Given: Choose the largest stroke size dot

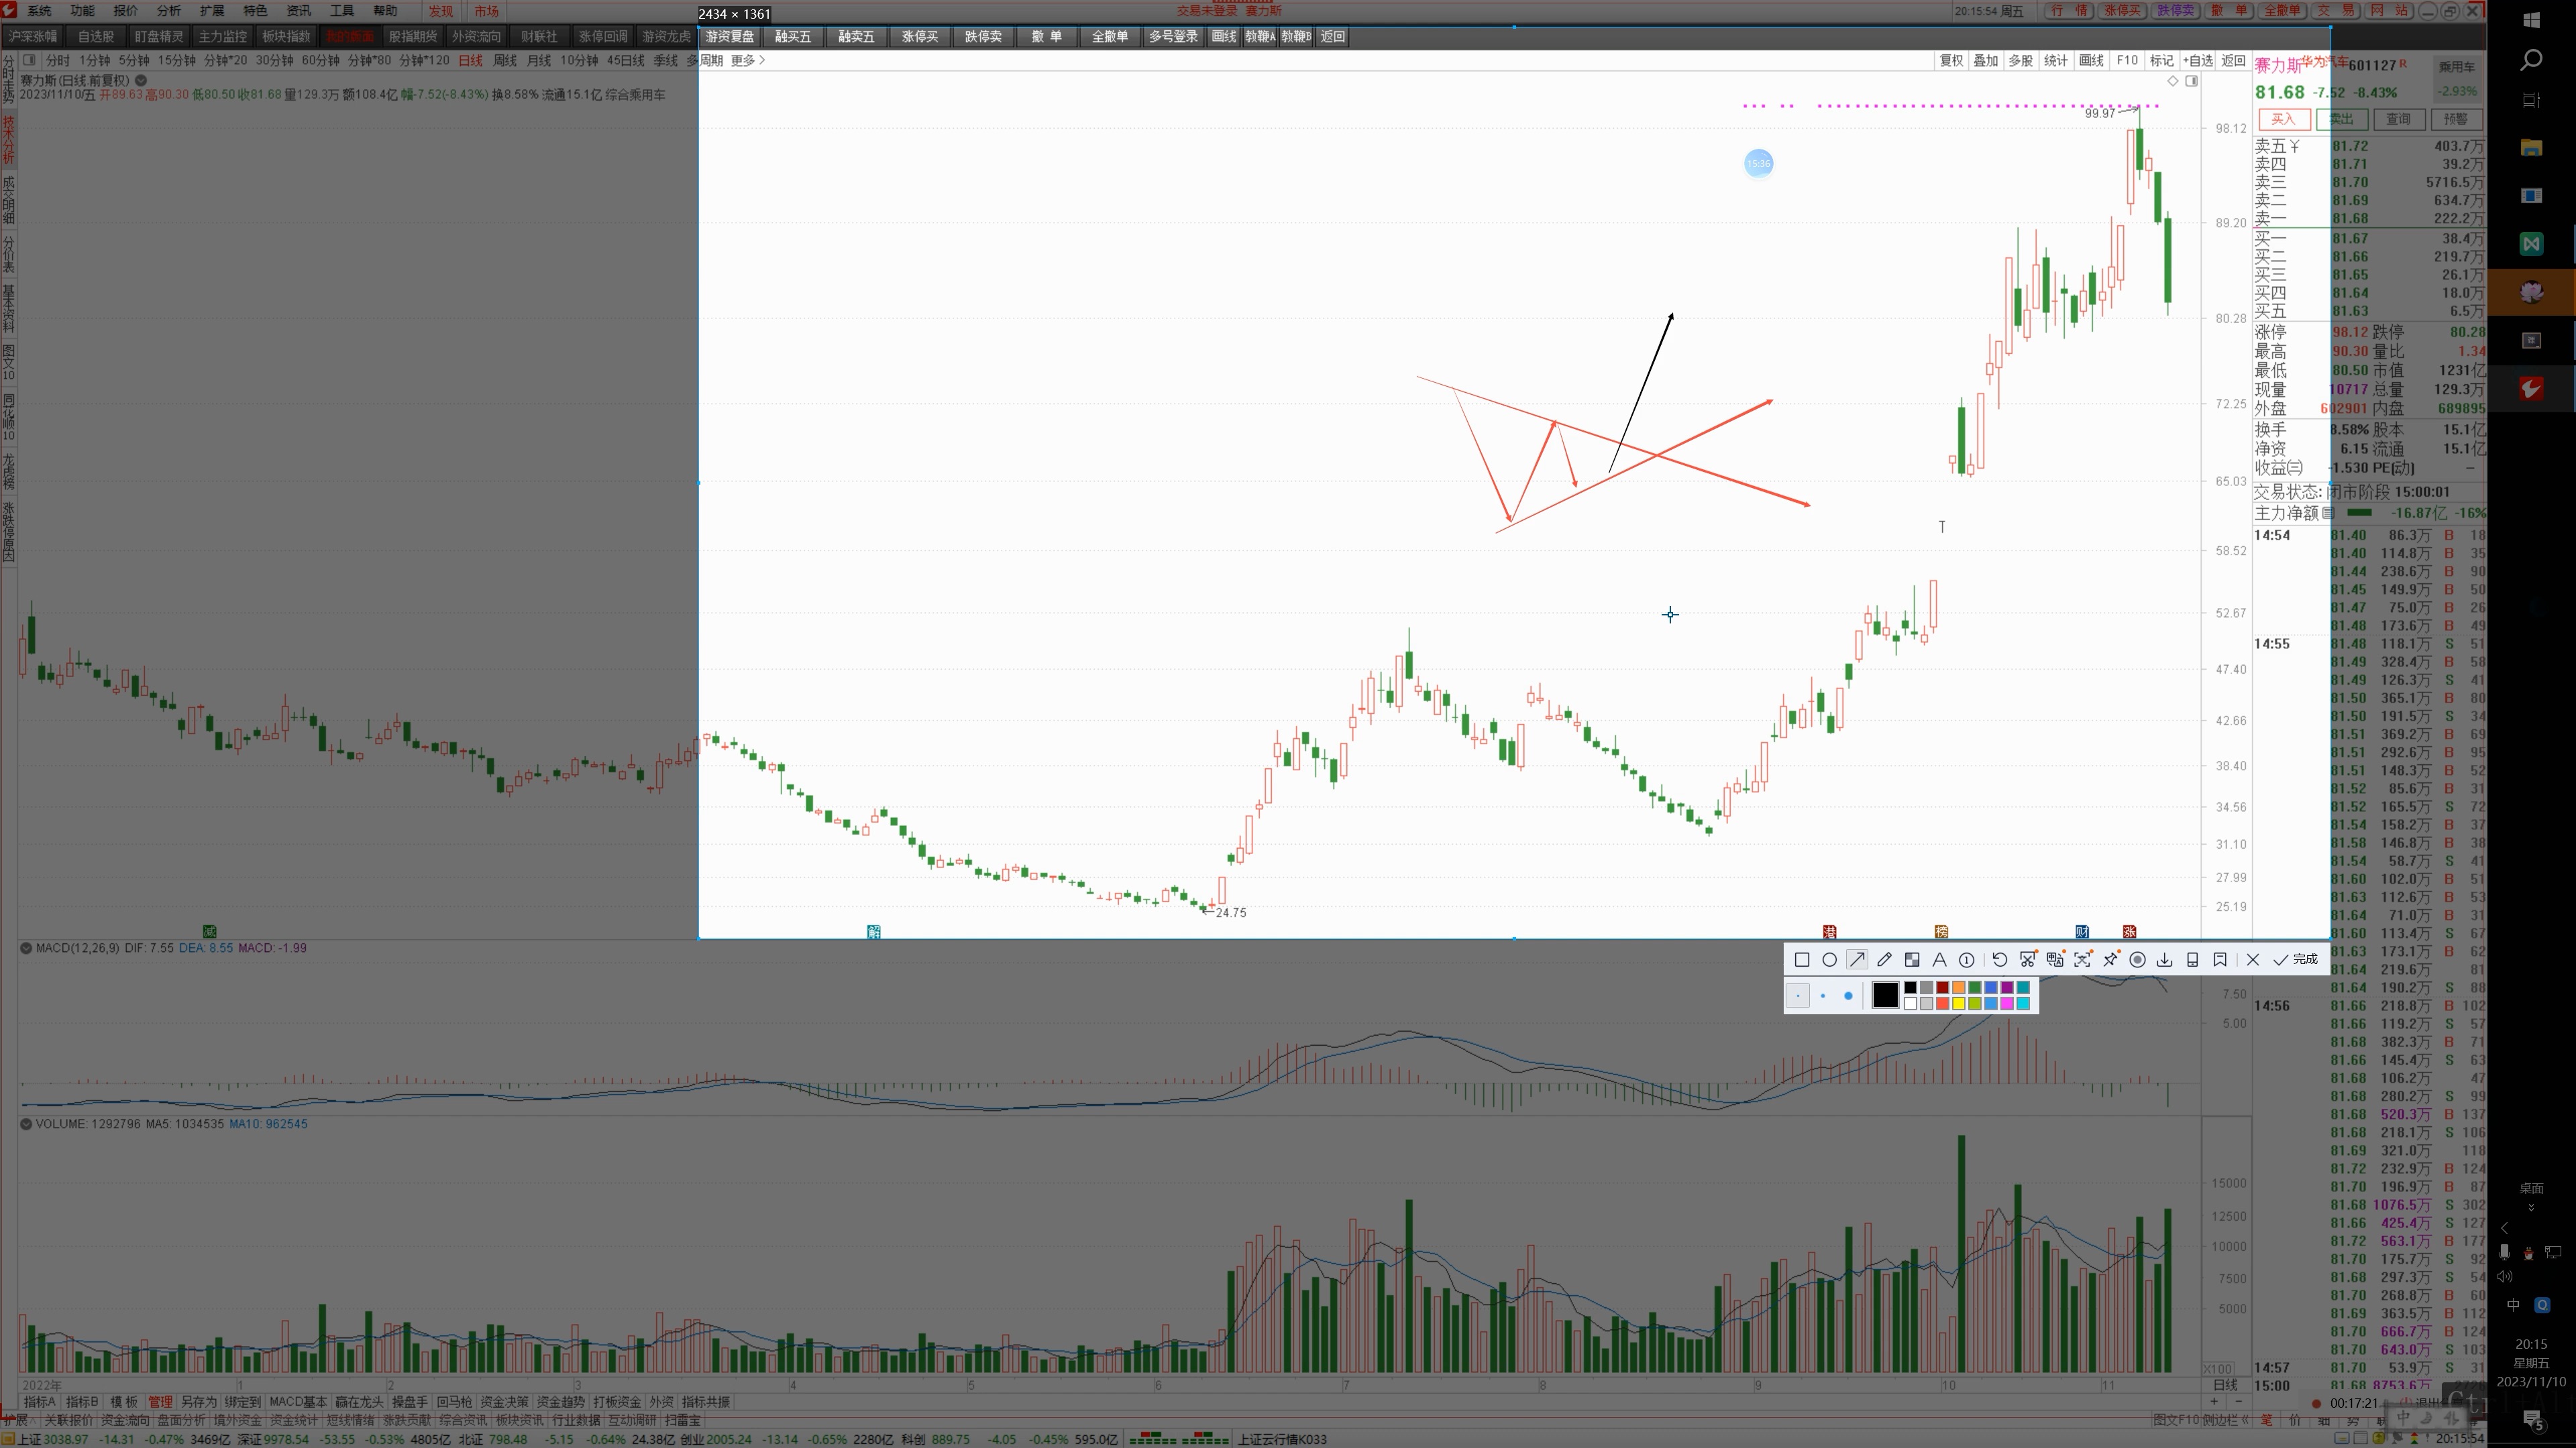Looking at the screenshot, I should click(1847, 995).
